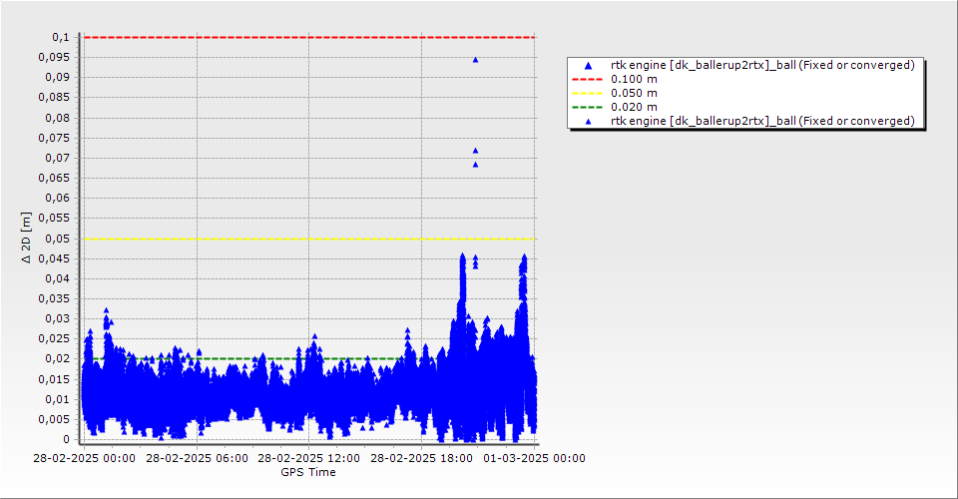Click x-axis label '28-02-2025 12:00'
This screenshot has width=958, height=499.
(308, 458)
